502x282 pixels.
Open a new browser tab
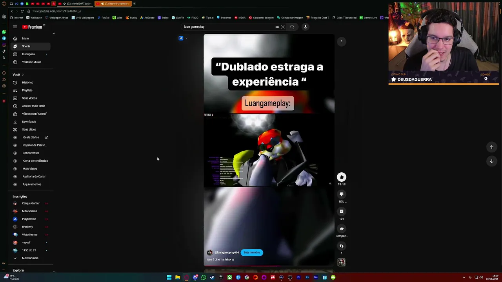click(x=134, y=4)
